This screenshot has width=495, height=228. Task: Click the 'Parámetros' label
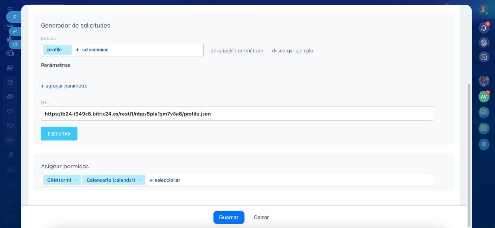click(x=55, y=65)
